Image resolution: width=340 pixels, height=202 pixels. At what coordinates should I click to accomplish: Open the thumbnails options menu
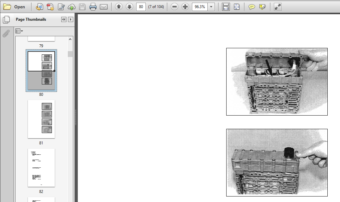point(19,31)
